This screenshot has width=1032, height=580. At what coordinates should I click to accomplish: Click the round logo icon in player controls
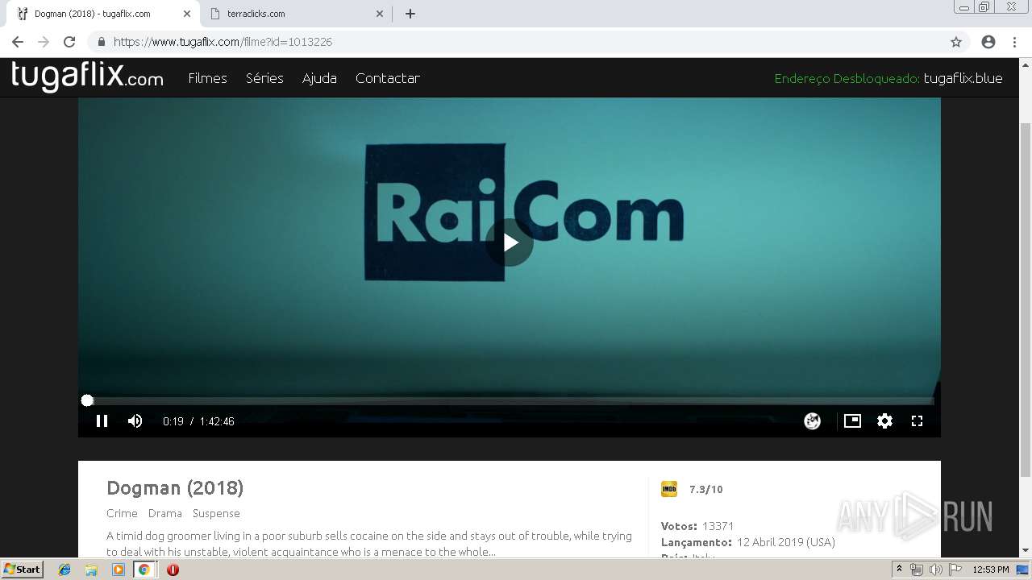pyautogui.click(x=812, y=420)
